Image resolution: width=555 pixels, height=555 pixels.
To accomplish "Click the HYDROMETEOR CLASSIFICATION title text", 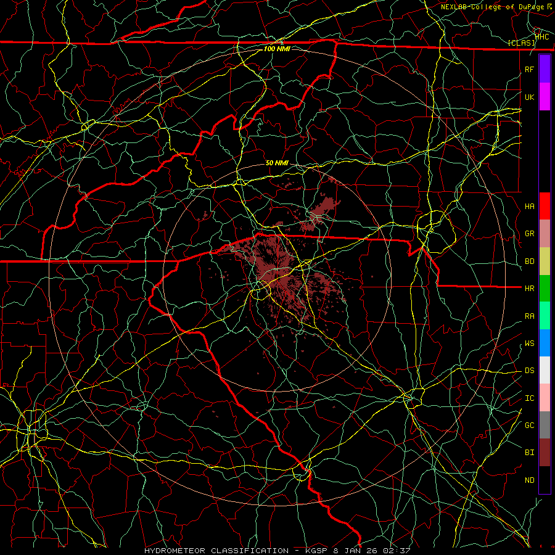I will pos(216,551).
